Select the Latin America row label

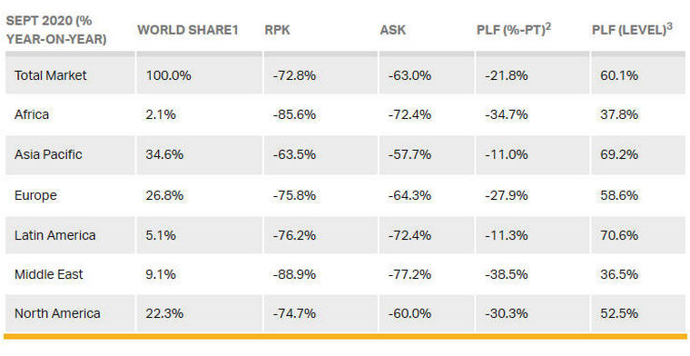point(55,235)
